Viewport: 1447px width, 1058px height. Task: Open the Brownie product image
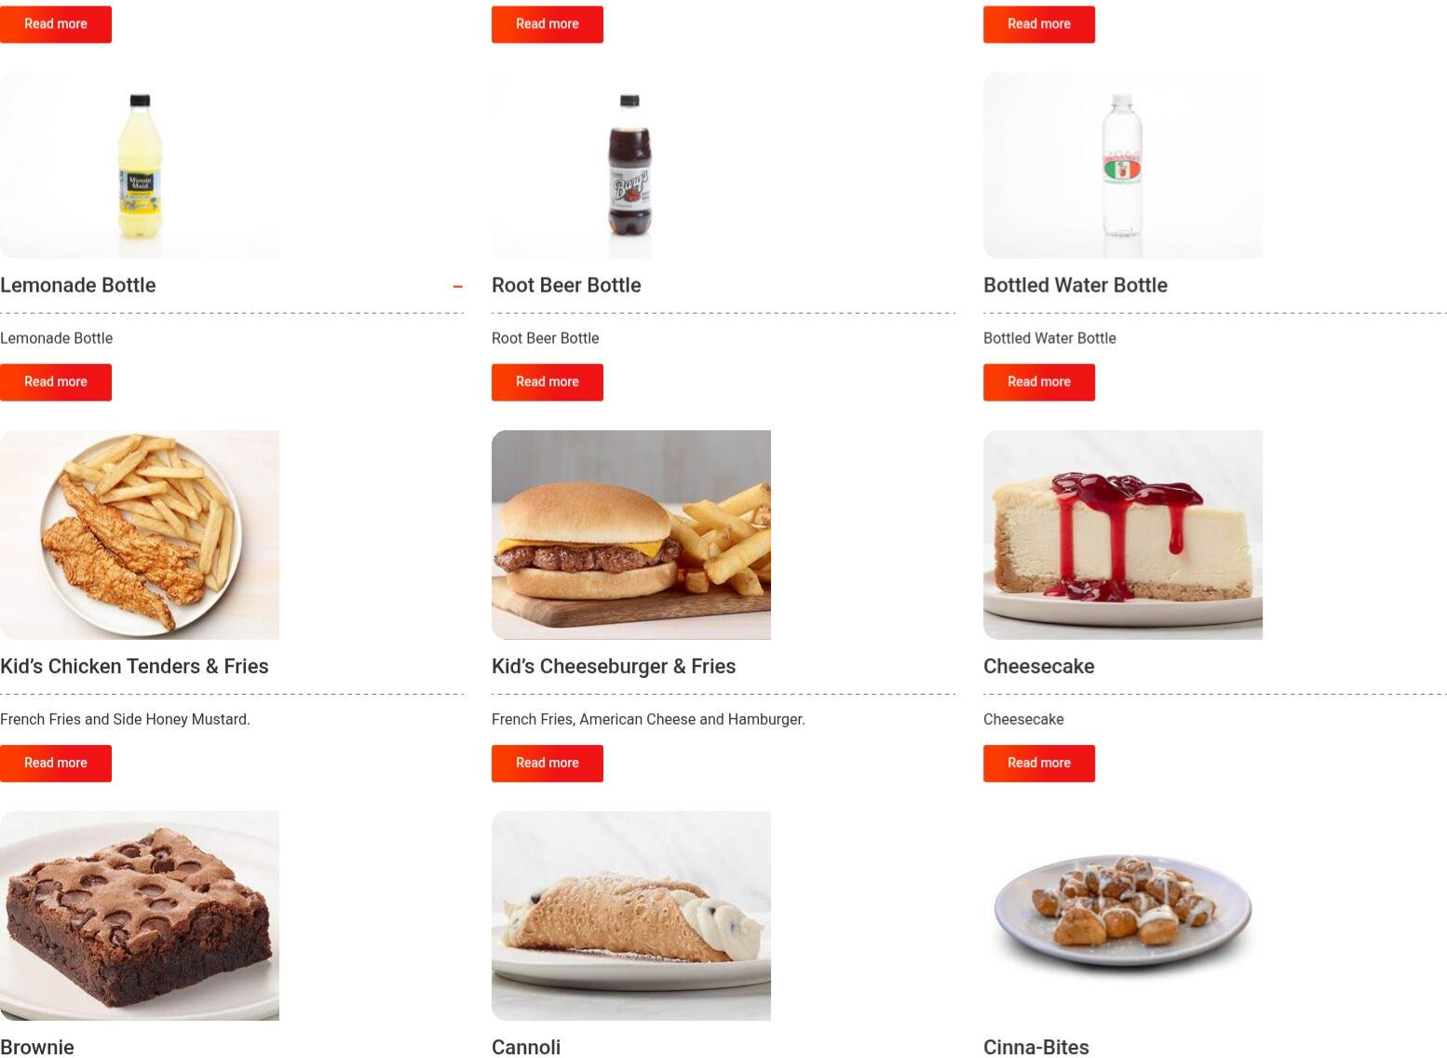point(140,916)
